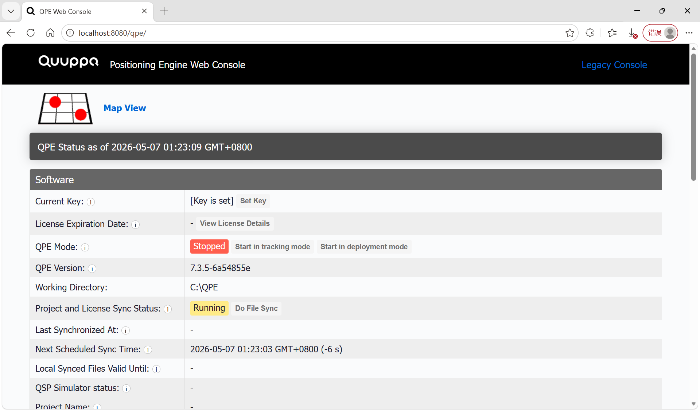Add this page to favorites with the star icon
700x411 pixels.
pos(570,33)
